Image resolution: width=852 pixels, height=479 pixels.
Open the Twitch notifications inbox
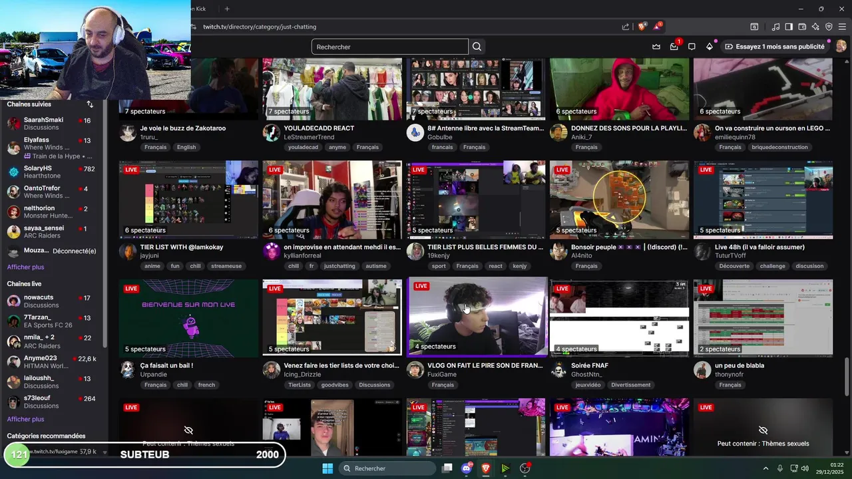tap(674, 47)
